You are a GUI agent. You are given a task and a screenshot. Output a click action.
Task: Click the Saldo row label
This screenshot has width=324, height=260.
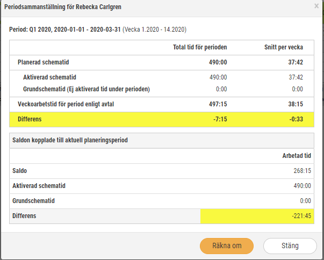(x=20, y=171)
